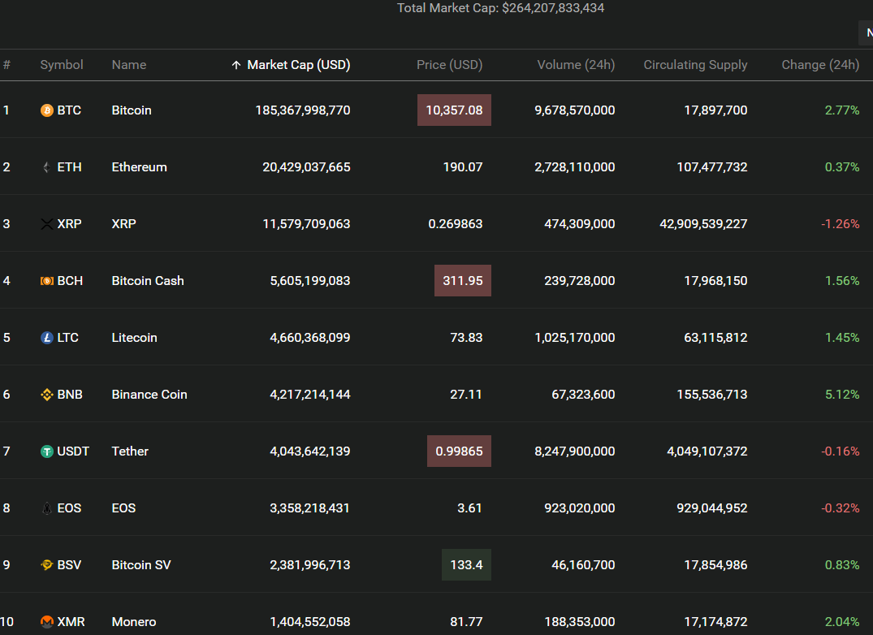This screenshot has height=635, width=873.
Task: Click the Bitcoin SV BSV icon
Action: click(47, 565)
